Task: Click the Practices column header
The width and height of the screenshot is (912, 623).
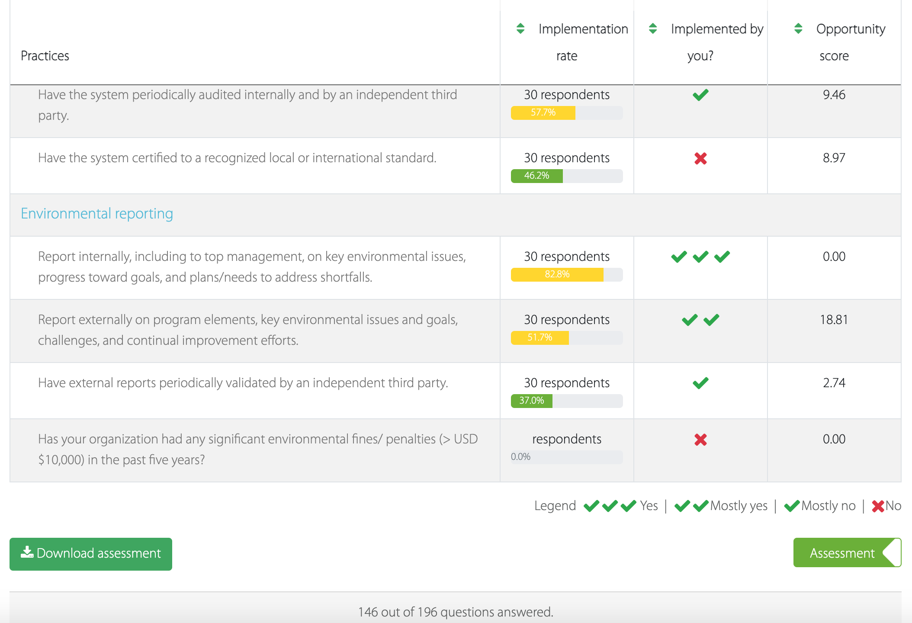Action: pos(45,56)
